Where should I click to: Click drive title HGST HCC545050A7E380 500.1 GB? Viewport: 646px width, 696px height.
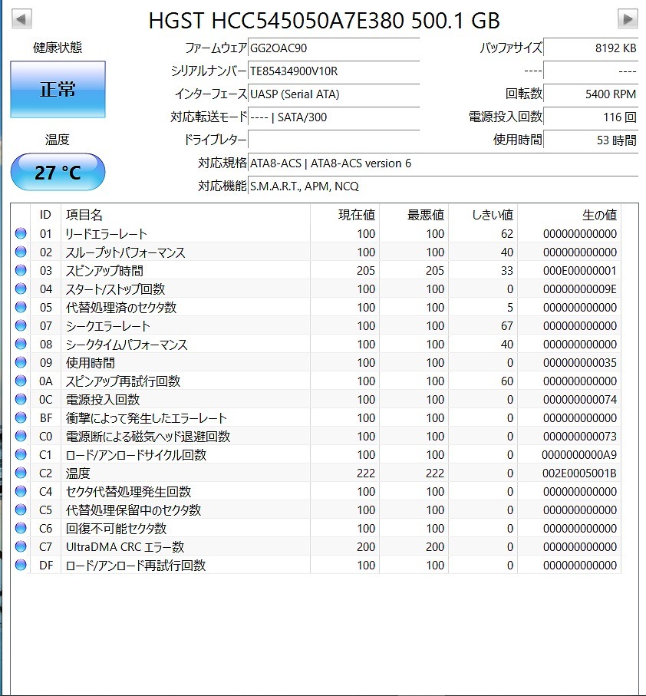(x=325, y=21)
